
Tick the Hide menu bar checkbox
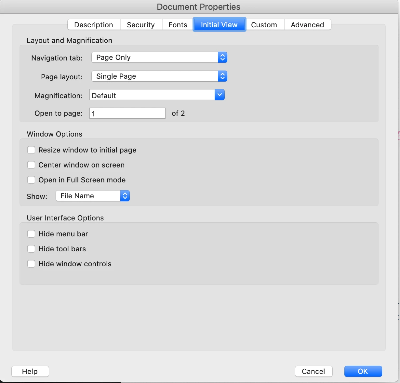31,234
